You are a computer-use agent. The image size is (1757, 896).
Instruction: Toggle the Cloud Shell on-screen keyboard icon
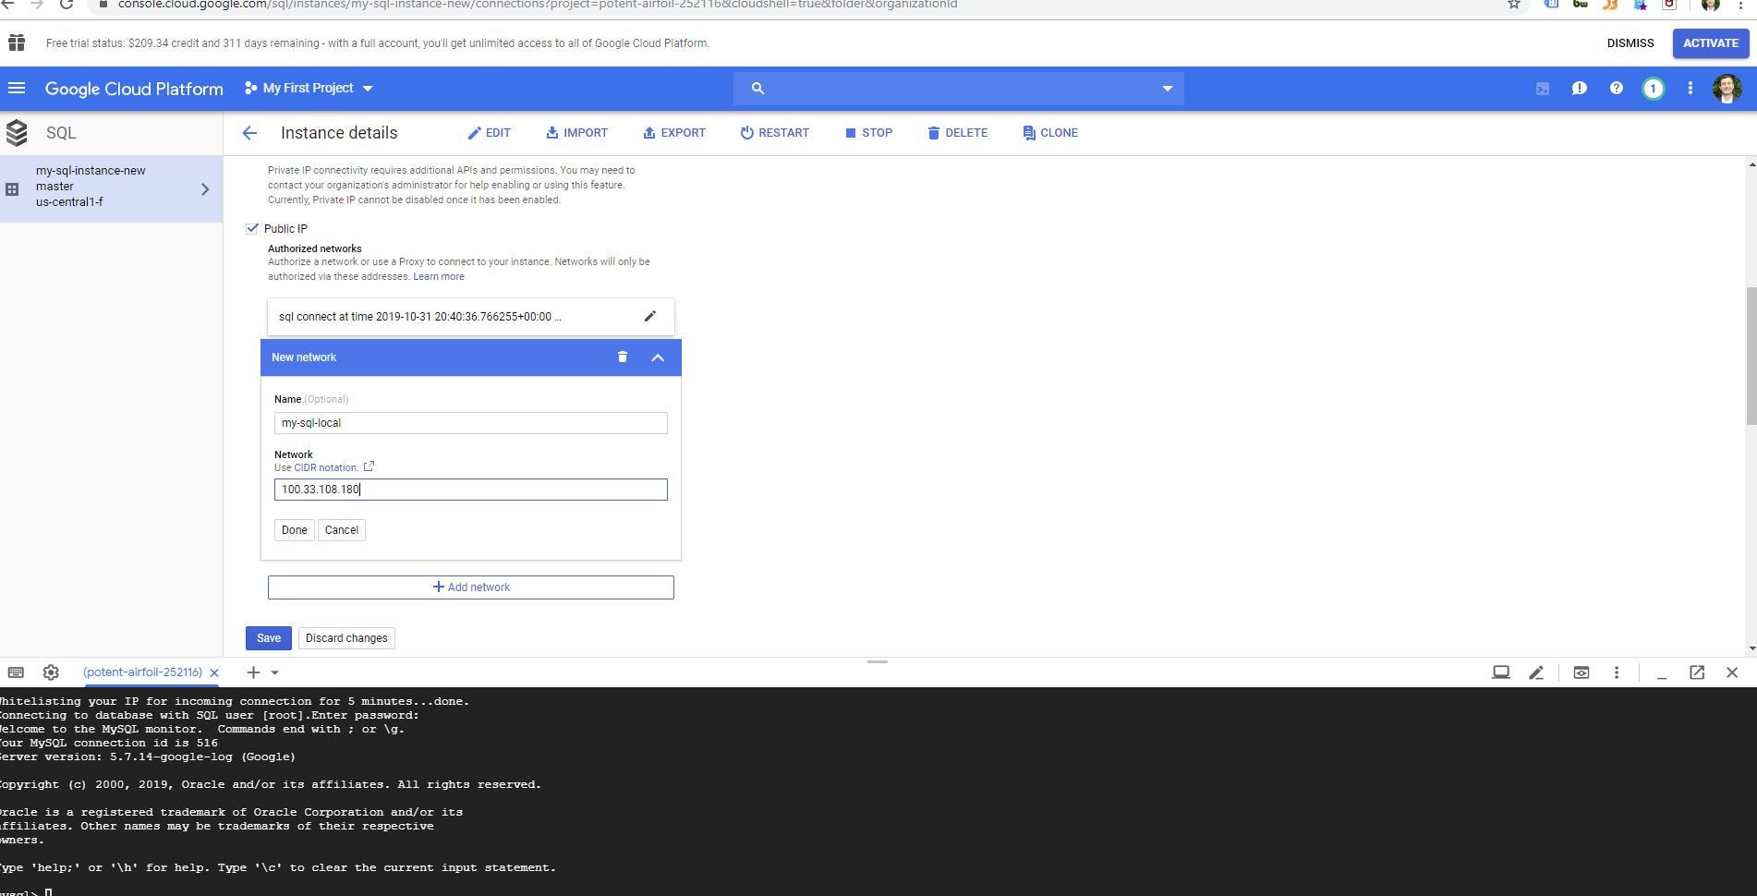pos(16,672)
